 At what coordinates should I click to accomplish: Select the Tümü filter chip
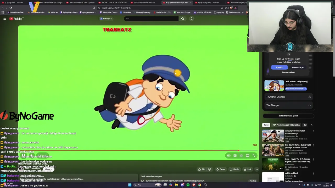[x=266, y=125]
